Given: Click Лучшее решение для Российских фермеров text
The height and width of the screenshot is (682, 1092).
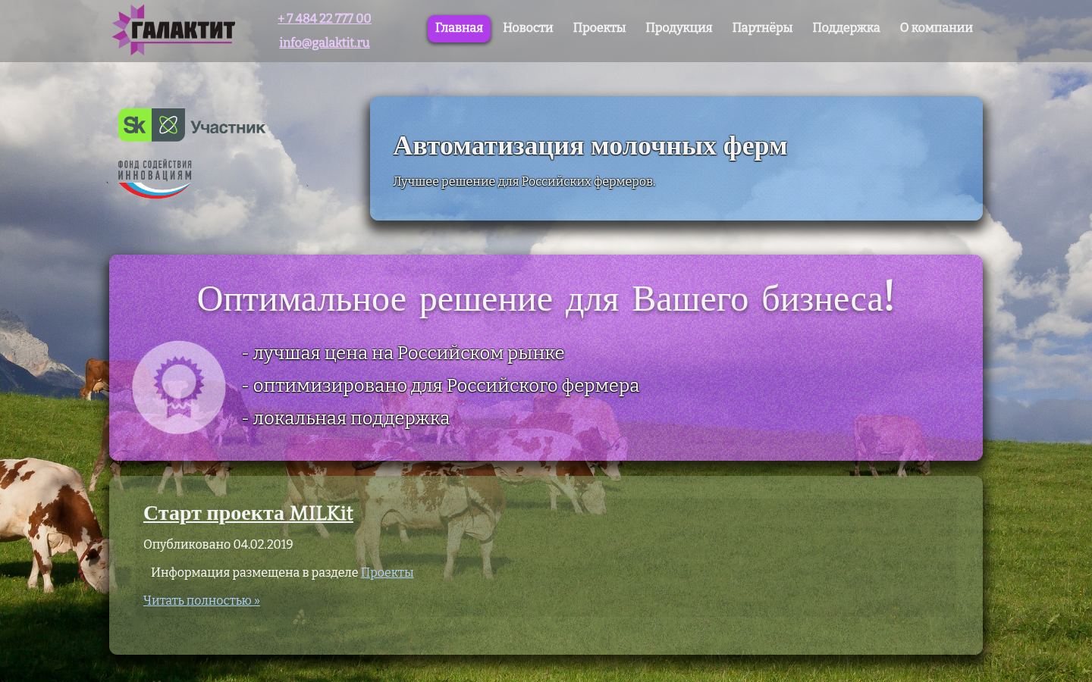Looking at the screenshot, I should (524, 182).
